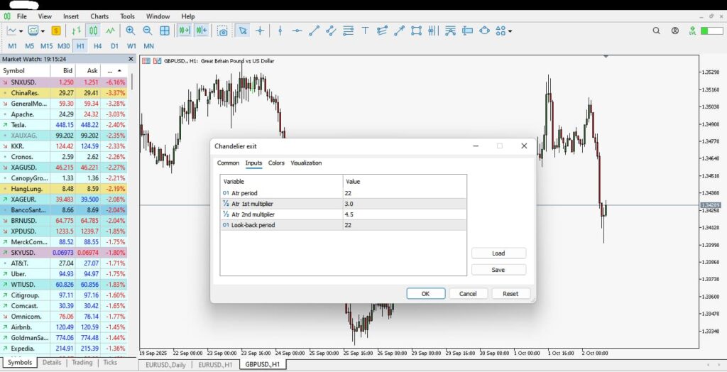Expand the chart type dropdown arrow
The width and height of the screenshot is (727, 372).
21,31
